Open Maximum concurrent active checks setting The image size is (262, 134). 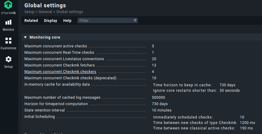click(x=56, y=46)
